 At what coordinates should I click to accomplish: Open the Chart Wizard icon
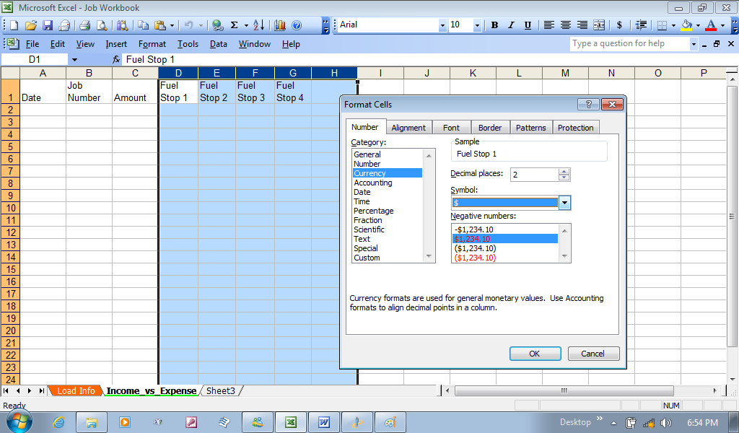point(280,25)
